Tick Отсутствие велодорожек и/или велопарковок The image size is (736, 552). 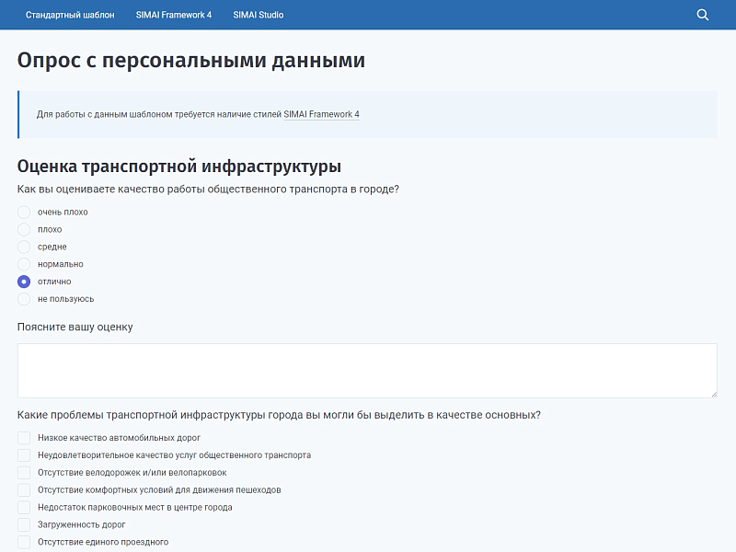(x=23, y=474)
